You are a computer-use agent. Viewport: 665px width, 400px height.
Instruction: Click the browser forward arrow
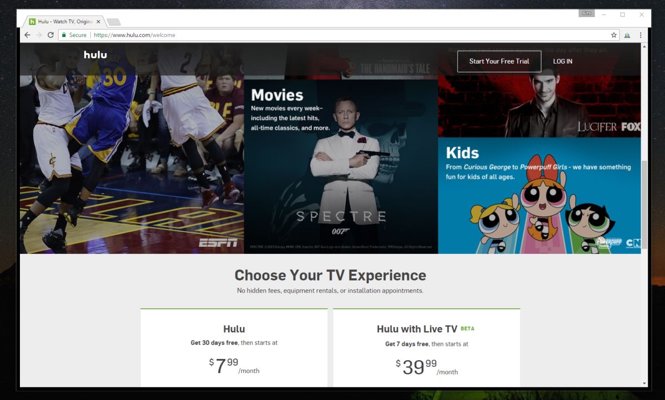pyautogui.click(x=39, y=35)
